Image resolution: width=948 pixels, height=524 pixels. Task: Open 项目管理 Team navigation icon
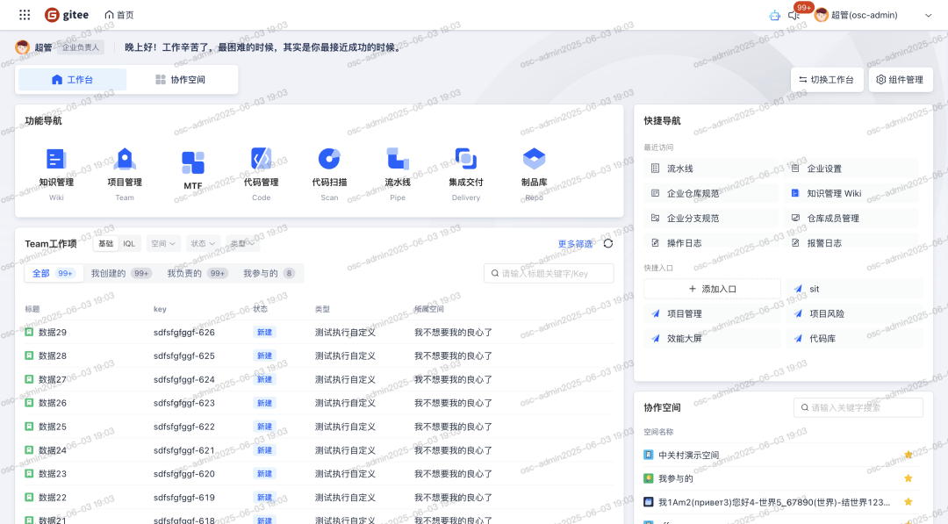click(x=125, y=160)
